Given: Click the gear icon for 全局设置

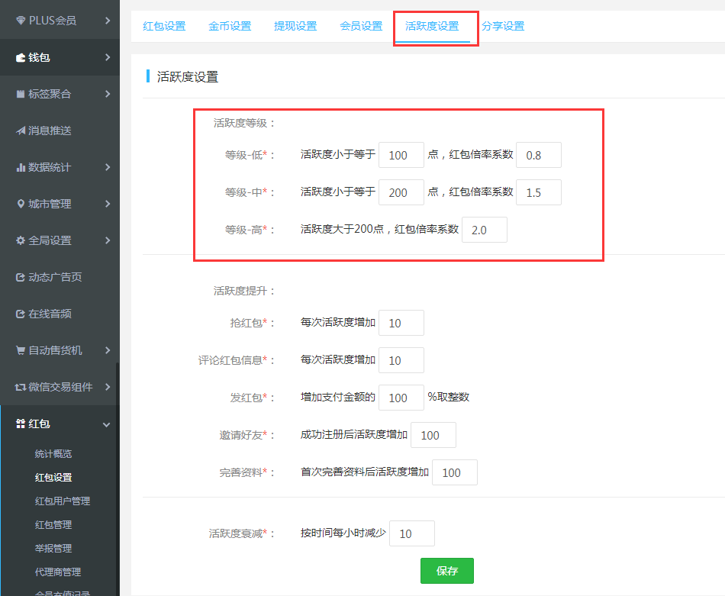Looking at the screenshot, I should 21,240.
